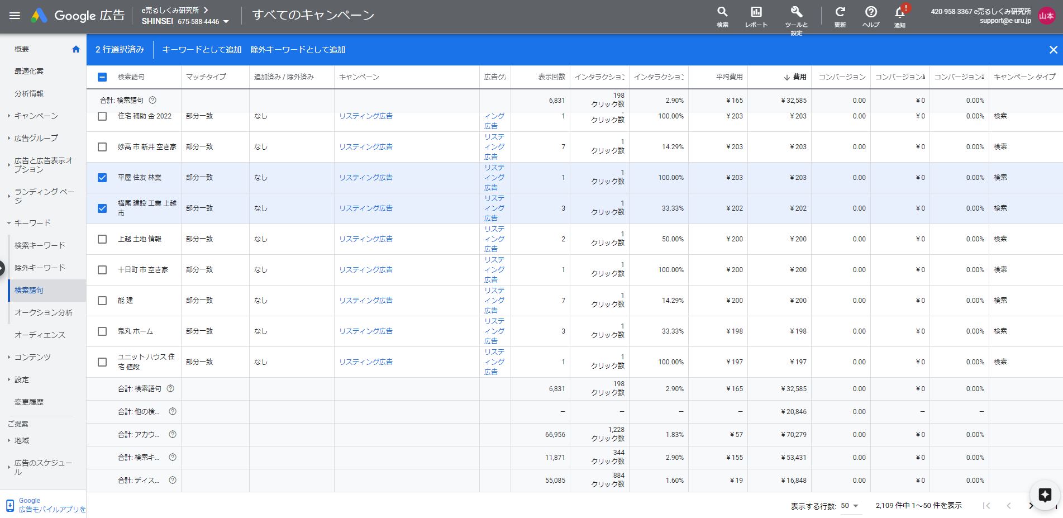Sort by the 表示回数 column header
This screenshot has width=1063, height=518.
tap(551, 77)
